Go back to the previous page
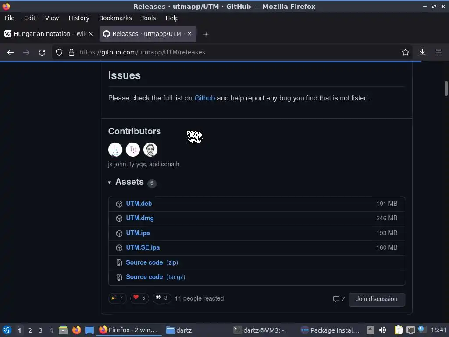The width and height of the screenshot is (449, 337). point(11,53)
